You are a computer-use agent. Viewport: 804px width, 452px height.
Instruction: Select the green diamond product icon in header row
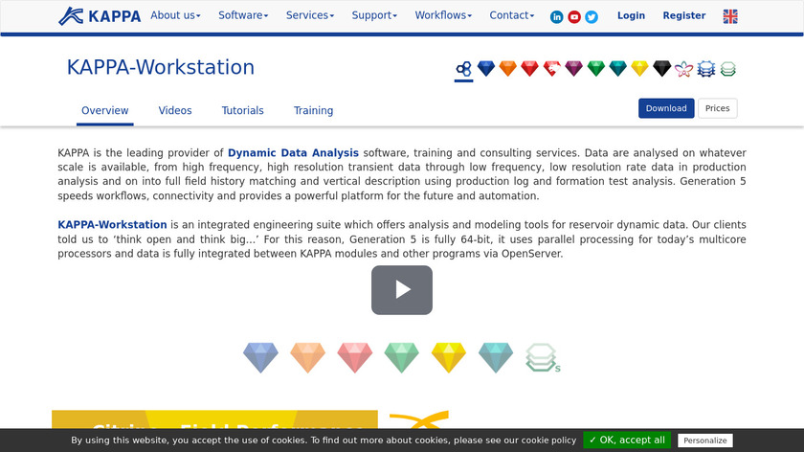tap(595, 68)
